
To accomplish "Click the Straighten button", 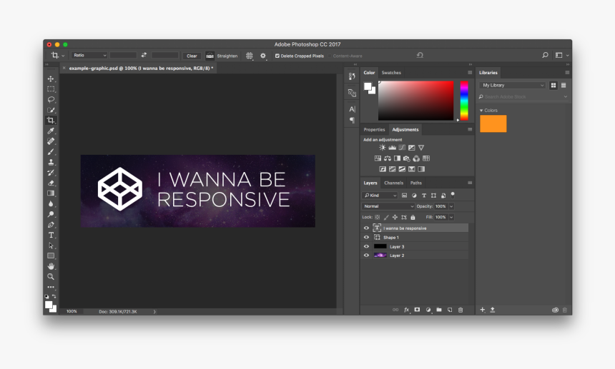I will click(222, 56).
